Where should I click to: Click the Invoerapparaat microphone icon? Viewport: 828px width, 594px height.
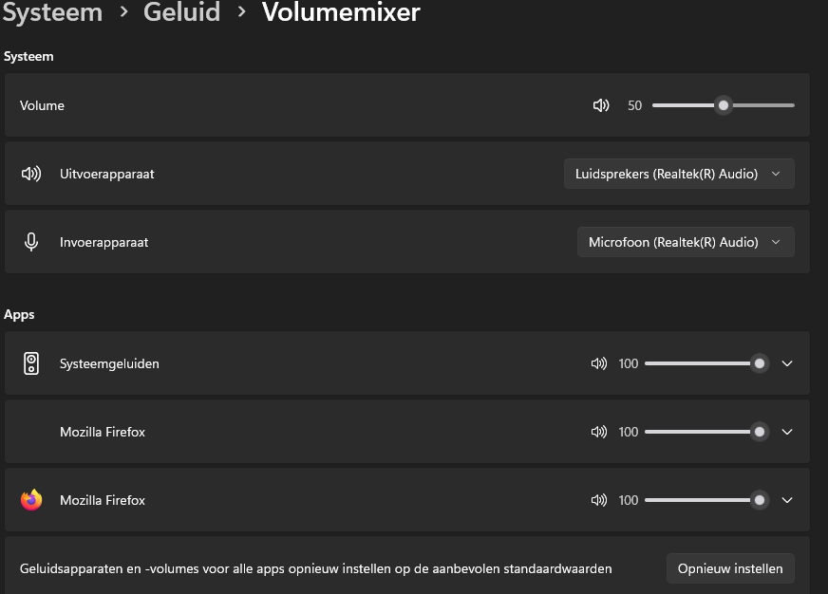(x=31, y=242)
